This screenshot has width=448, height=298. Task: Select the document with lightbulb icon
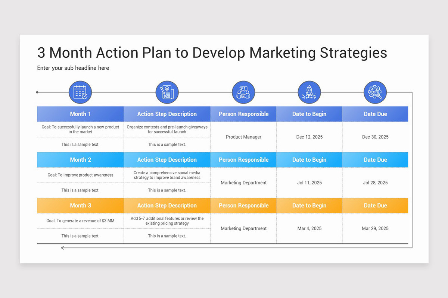[x=167, y=92]
